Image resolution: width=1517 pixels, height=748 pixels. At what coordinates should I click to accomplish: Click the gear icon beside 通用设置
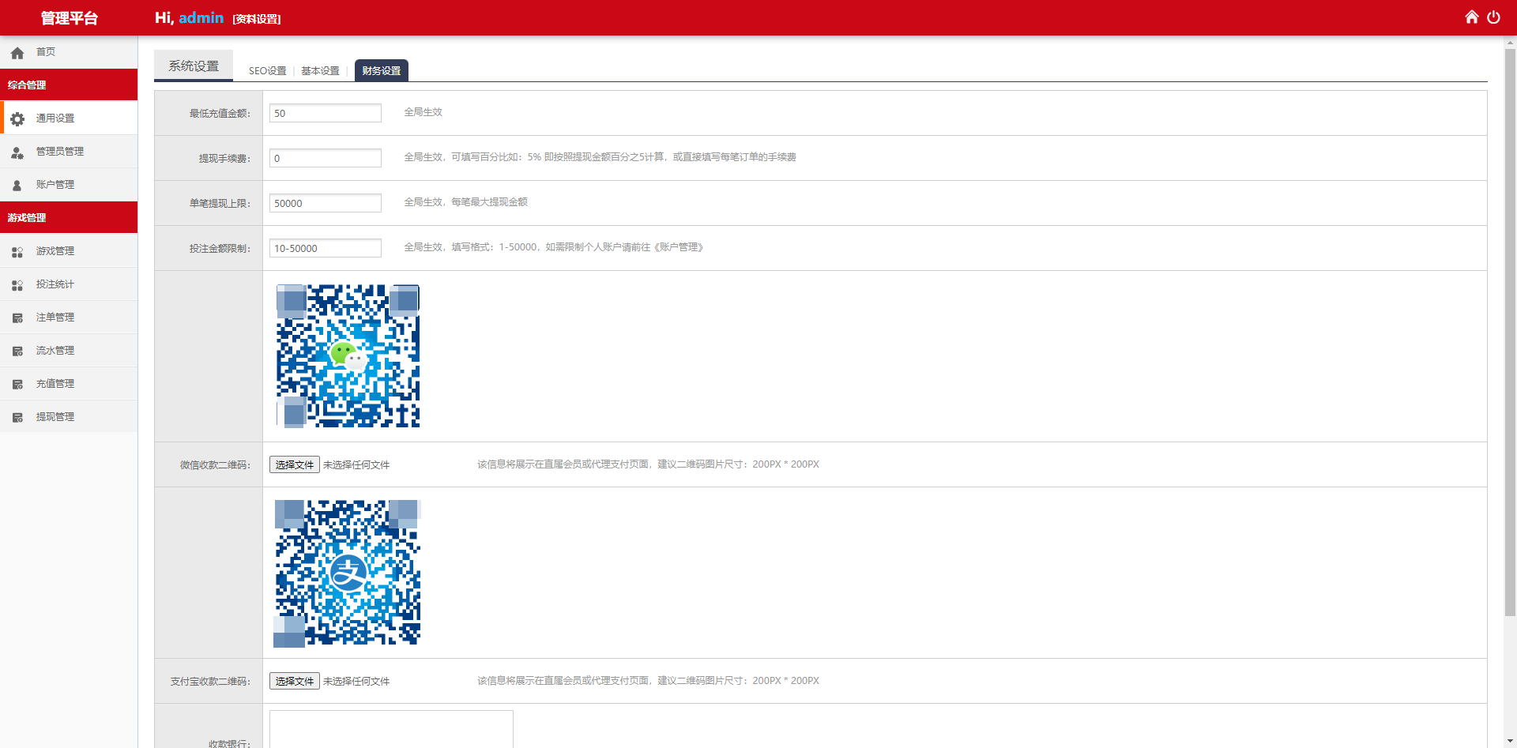coord(17,118)
